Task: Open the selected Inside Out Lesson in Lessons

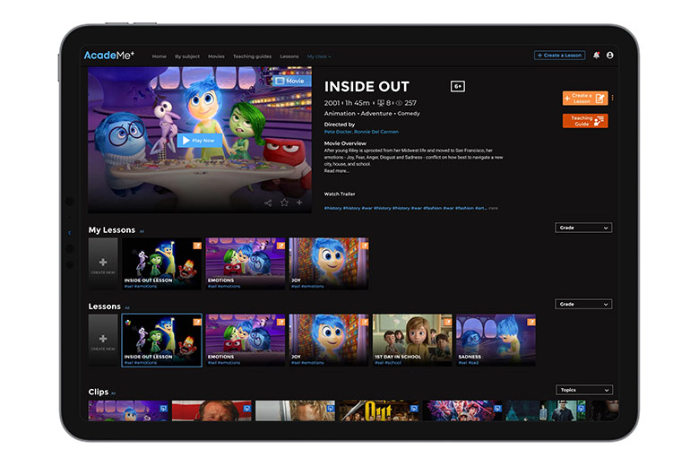Action: pos(162,341)
